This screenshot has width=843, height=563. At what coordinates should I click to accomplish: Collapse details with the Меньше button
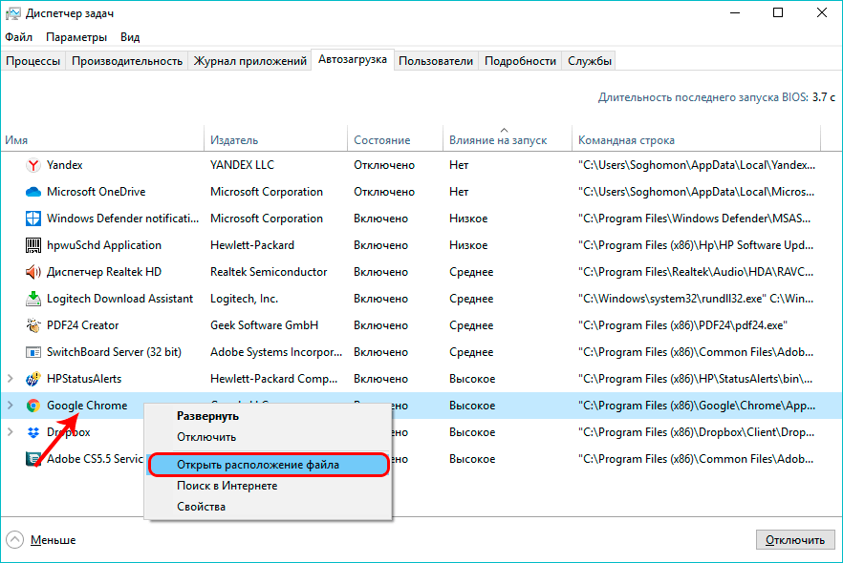pos(41,540)
